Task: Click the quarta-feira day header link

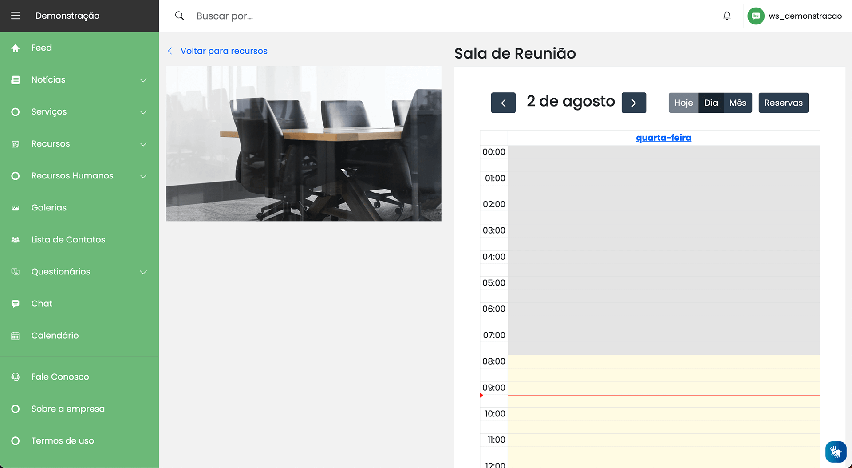Action: tap(663, 138)
